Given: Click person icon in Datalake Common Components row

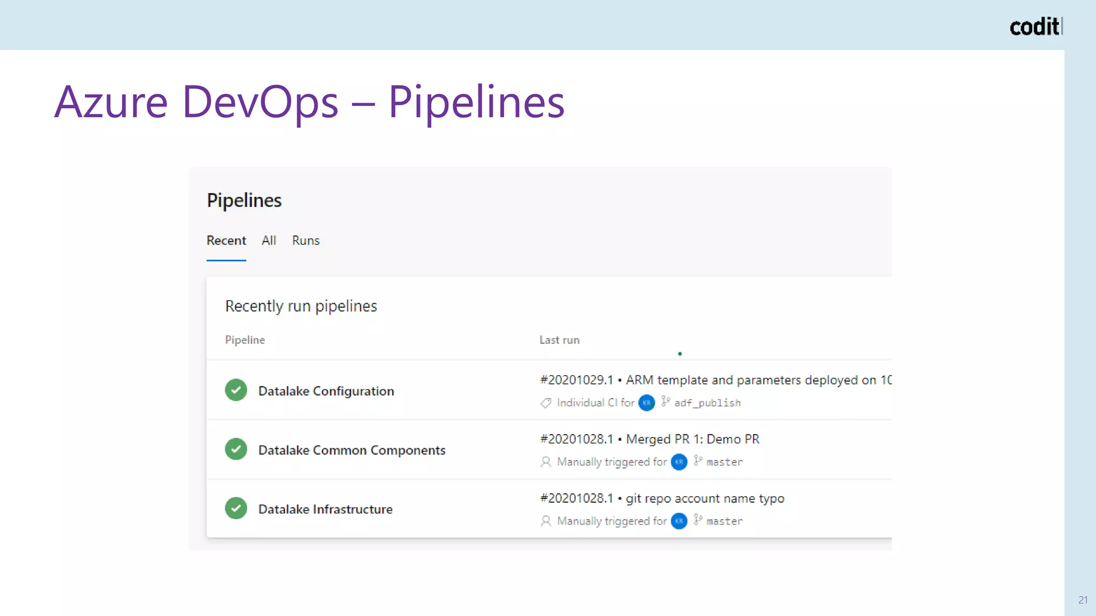Looking at the screenshot, I should [546, 461].
